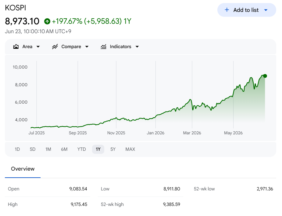The height and width of the screenshot is (216, 282).
Task: Select the 1D time range
Action: (17, 149)
